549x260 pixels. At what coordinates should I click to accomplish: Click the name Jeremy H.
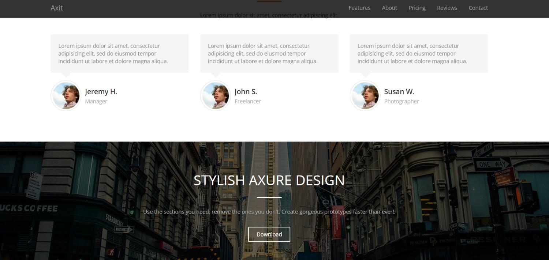pyautogui.click(x=101, y=92)
